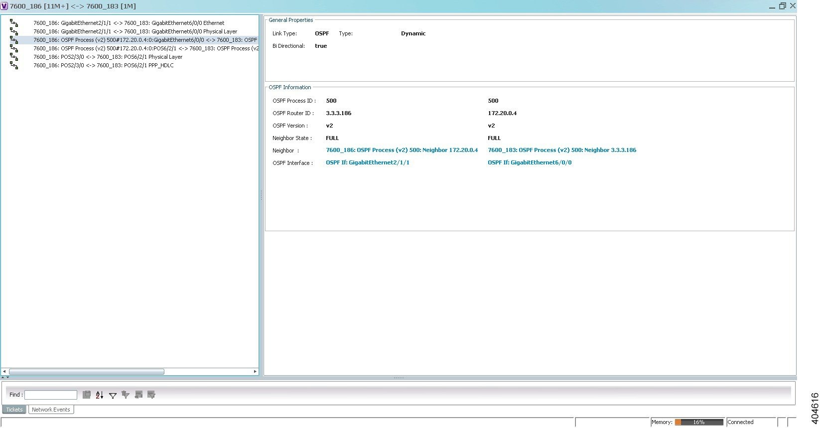This screenshot has width=820, height=428.
Task: Collapse panes using the small splitter arrows
Action: [5, 377]
